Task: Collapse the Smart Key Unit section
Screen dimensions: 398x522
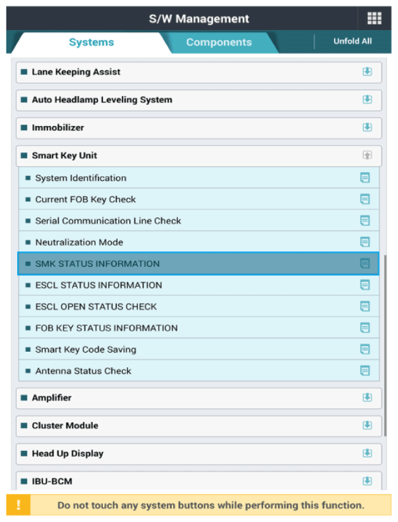Action: pyautogui.click(x=367, y=155)
